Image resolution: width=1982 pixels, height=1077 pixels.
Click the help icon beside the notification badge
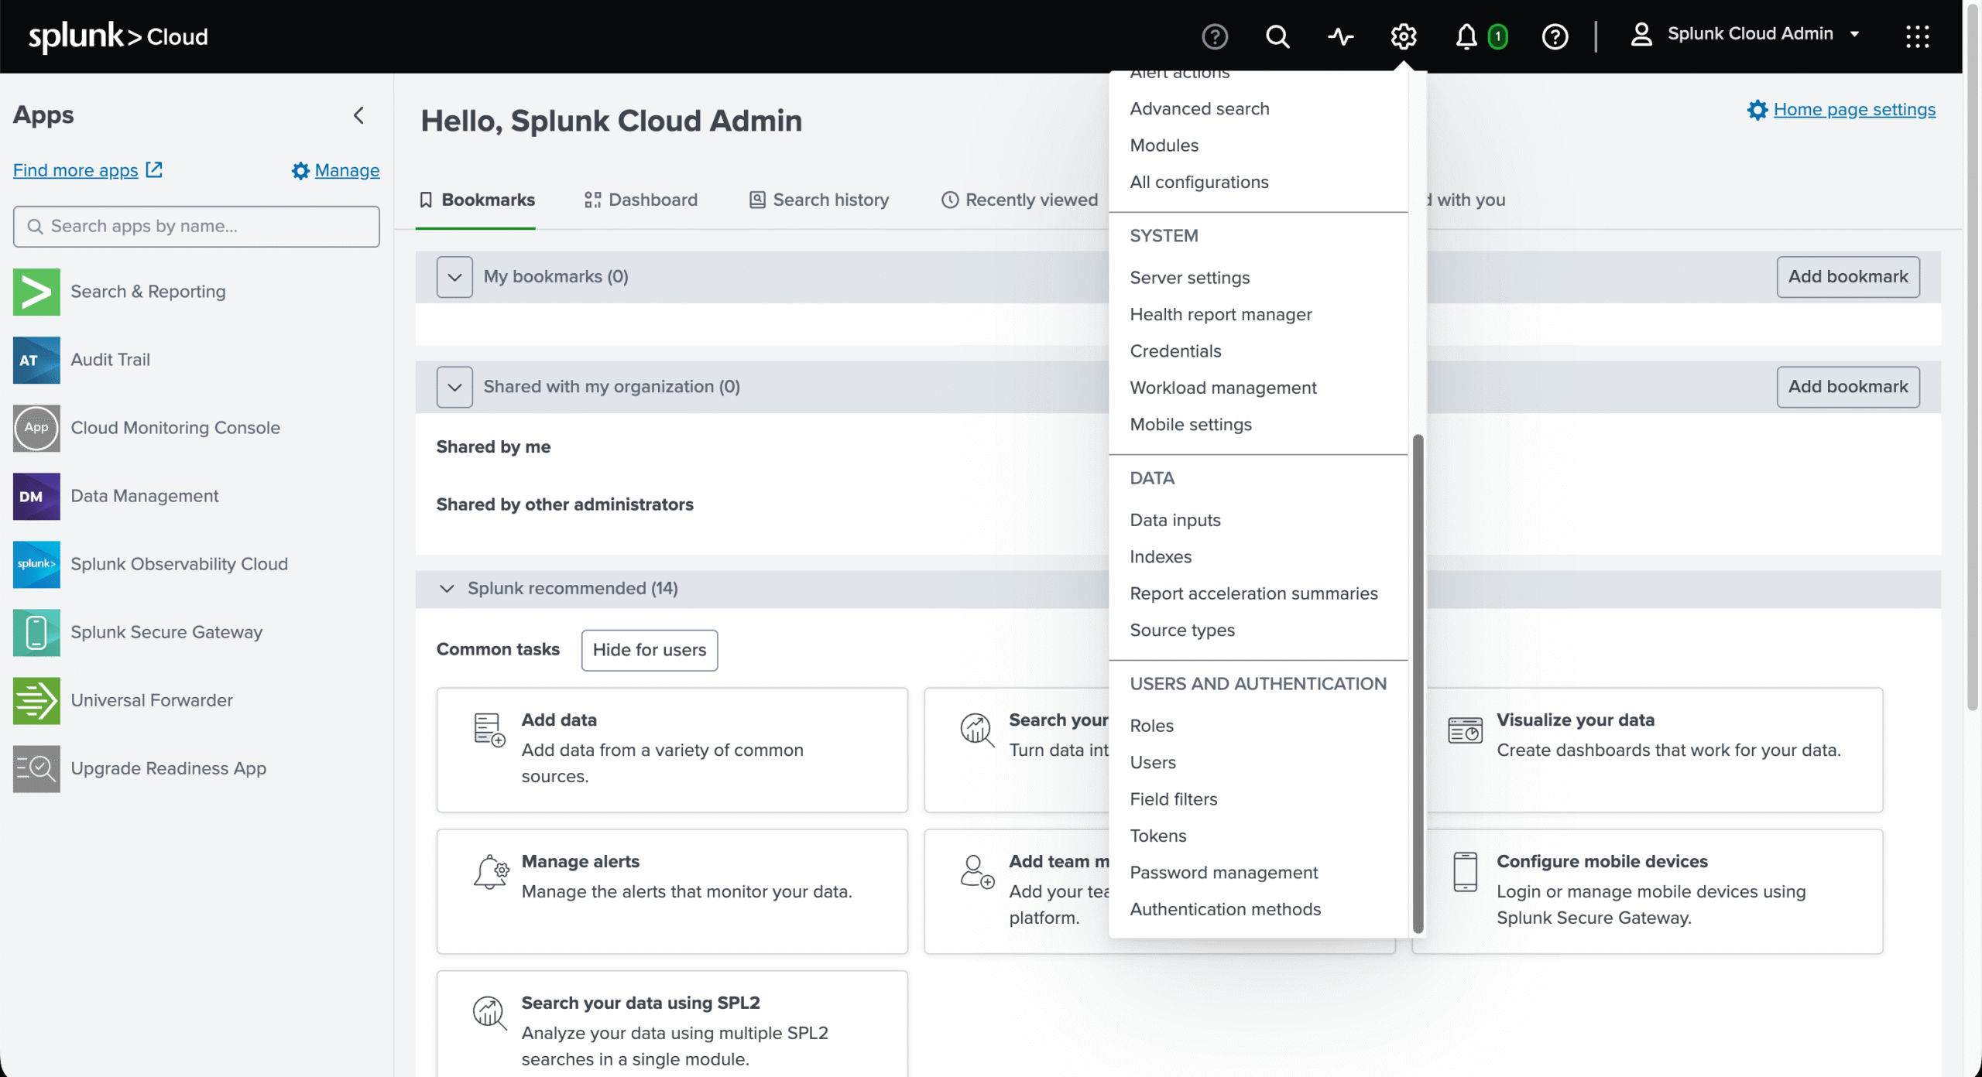(x=1555, y=36)
